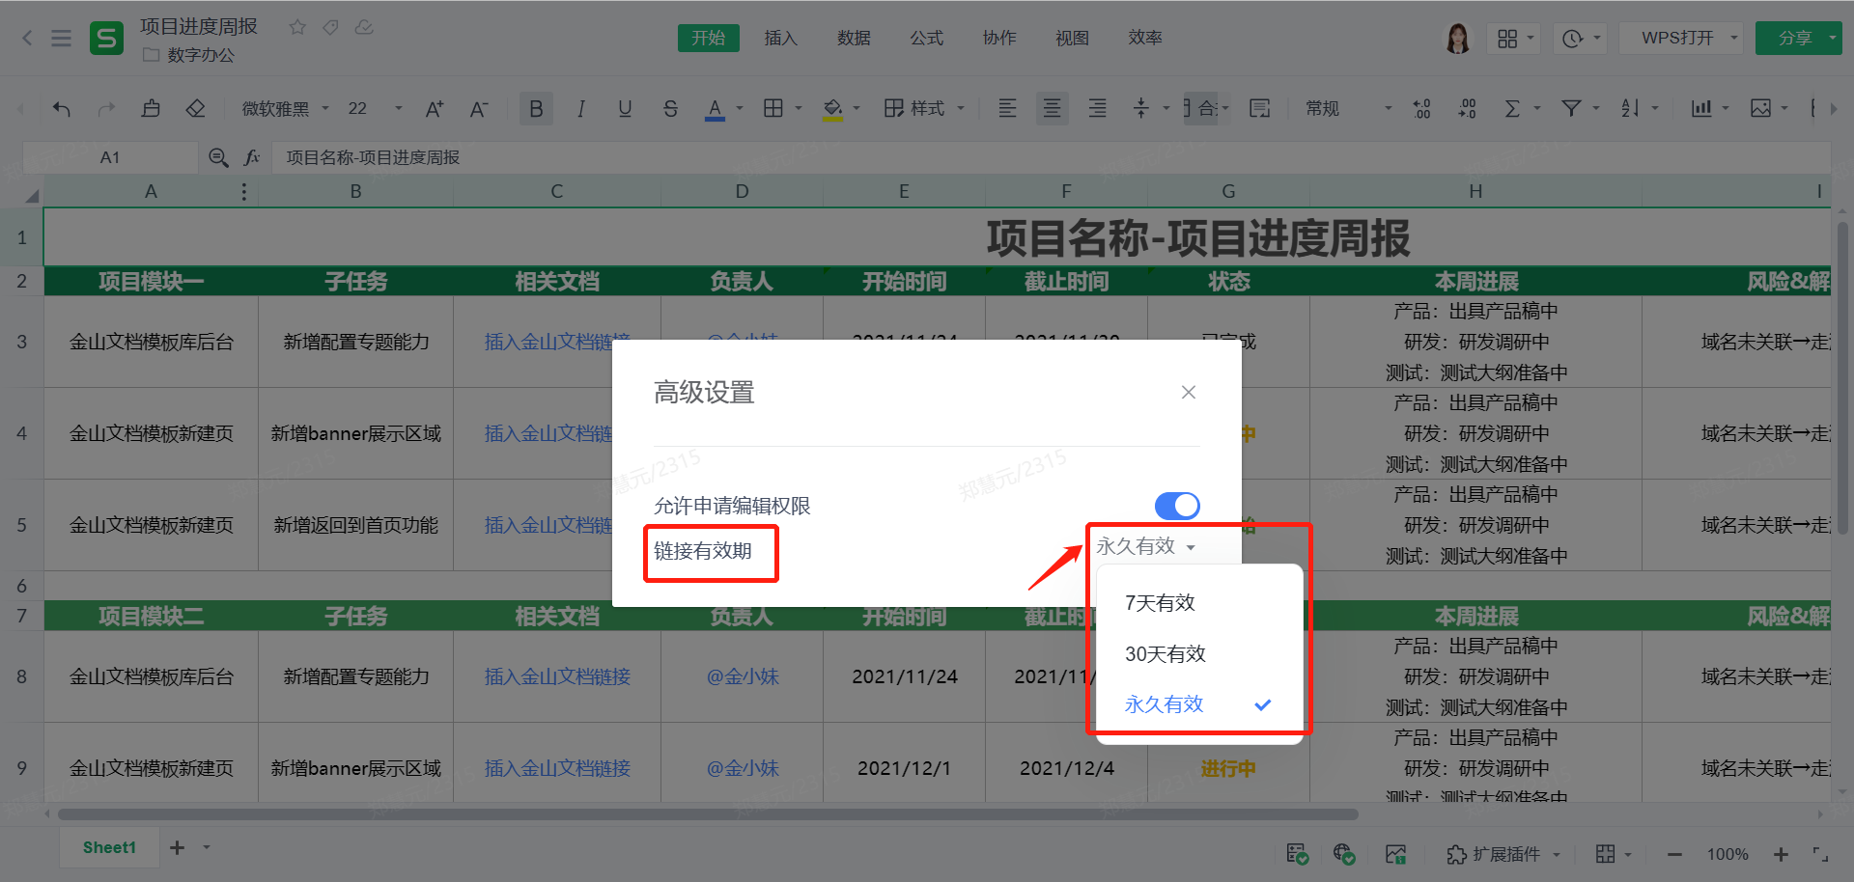
Task: Apply the font color A icon
Action: [x=715, y=109]
